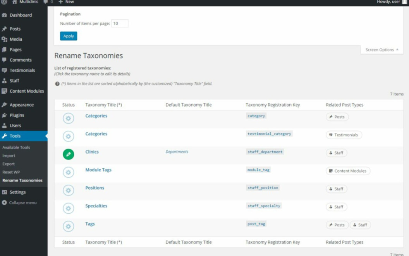The height and width of the screenshot is (256, 409).
Task: Click Staff badge in Tags row
Action: click(x=360, y=225)
